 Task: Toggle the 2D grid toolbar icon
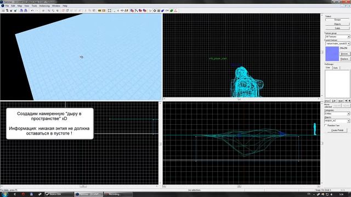pyautogui.click(x=3, y=10)
